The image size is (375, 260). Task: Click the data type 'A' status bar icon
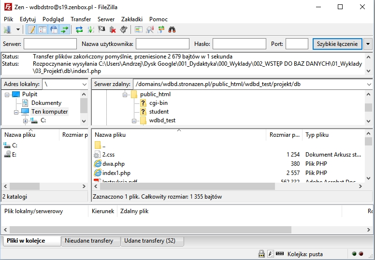[271, 254]
